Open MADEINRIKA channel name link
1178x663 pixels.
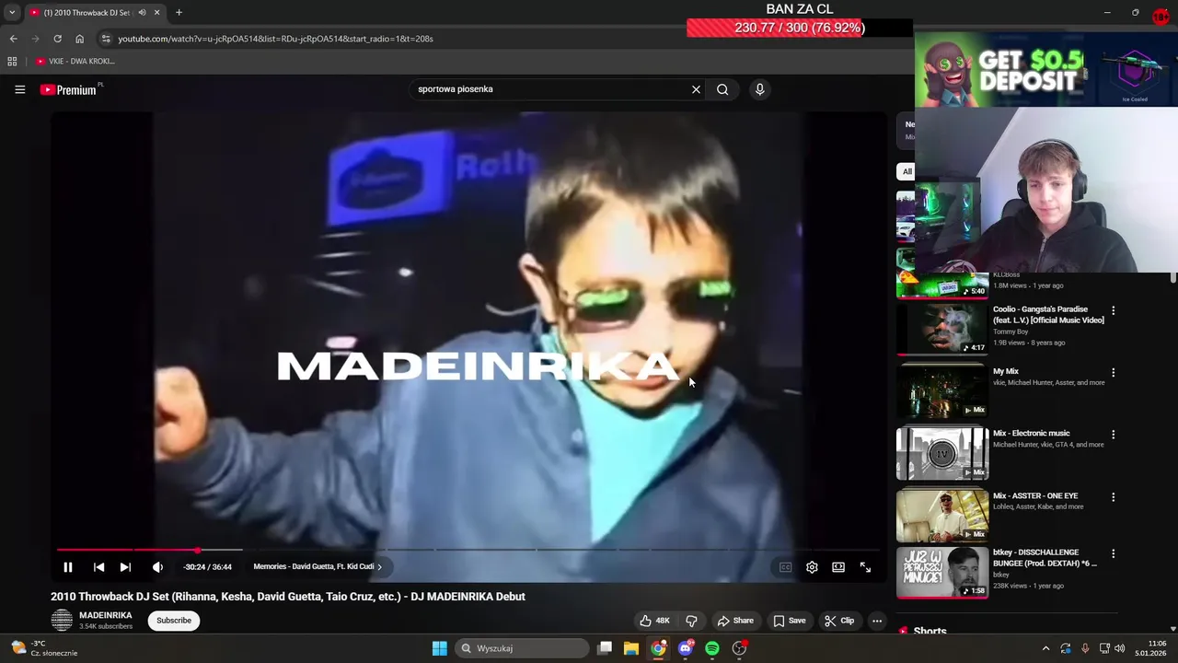click(106, 615)
